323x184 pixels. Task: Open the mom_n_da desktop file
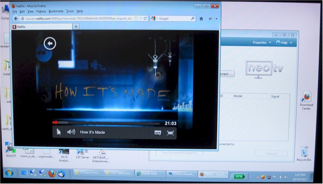[28, 154]
